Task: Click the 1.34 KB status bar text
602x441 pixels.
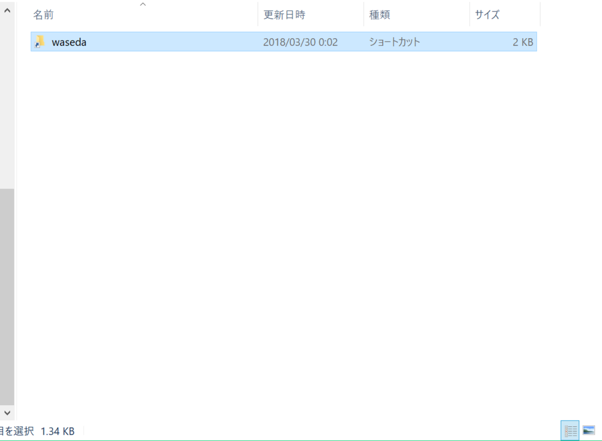Action: click(x=58, y=432)
